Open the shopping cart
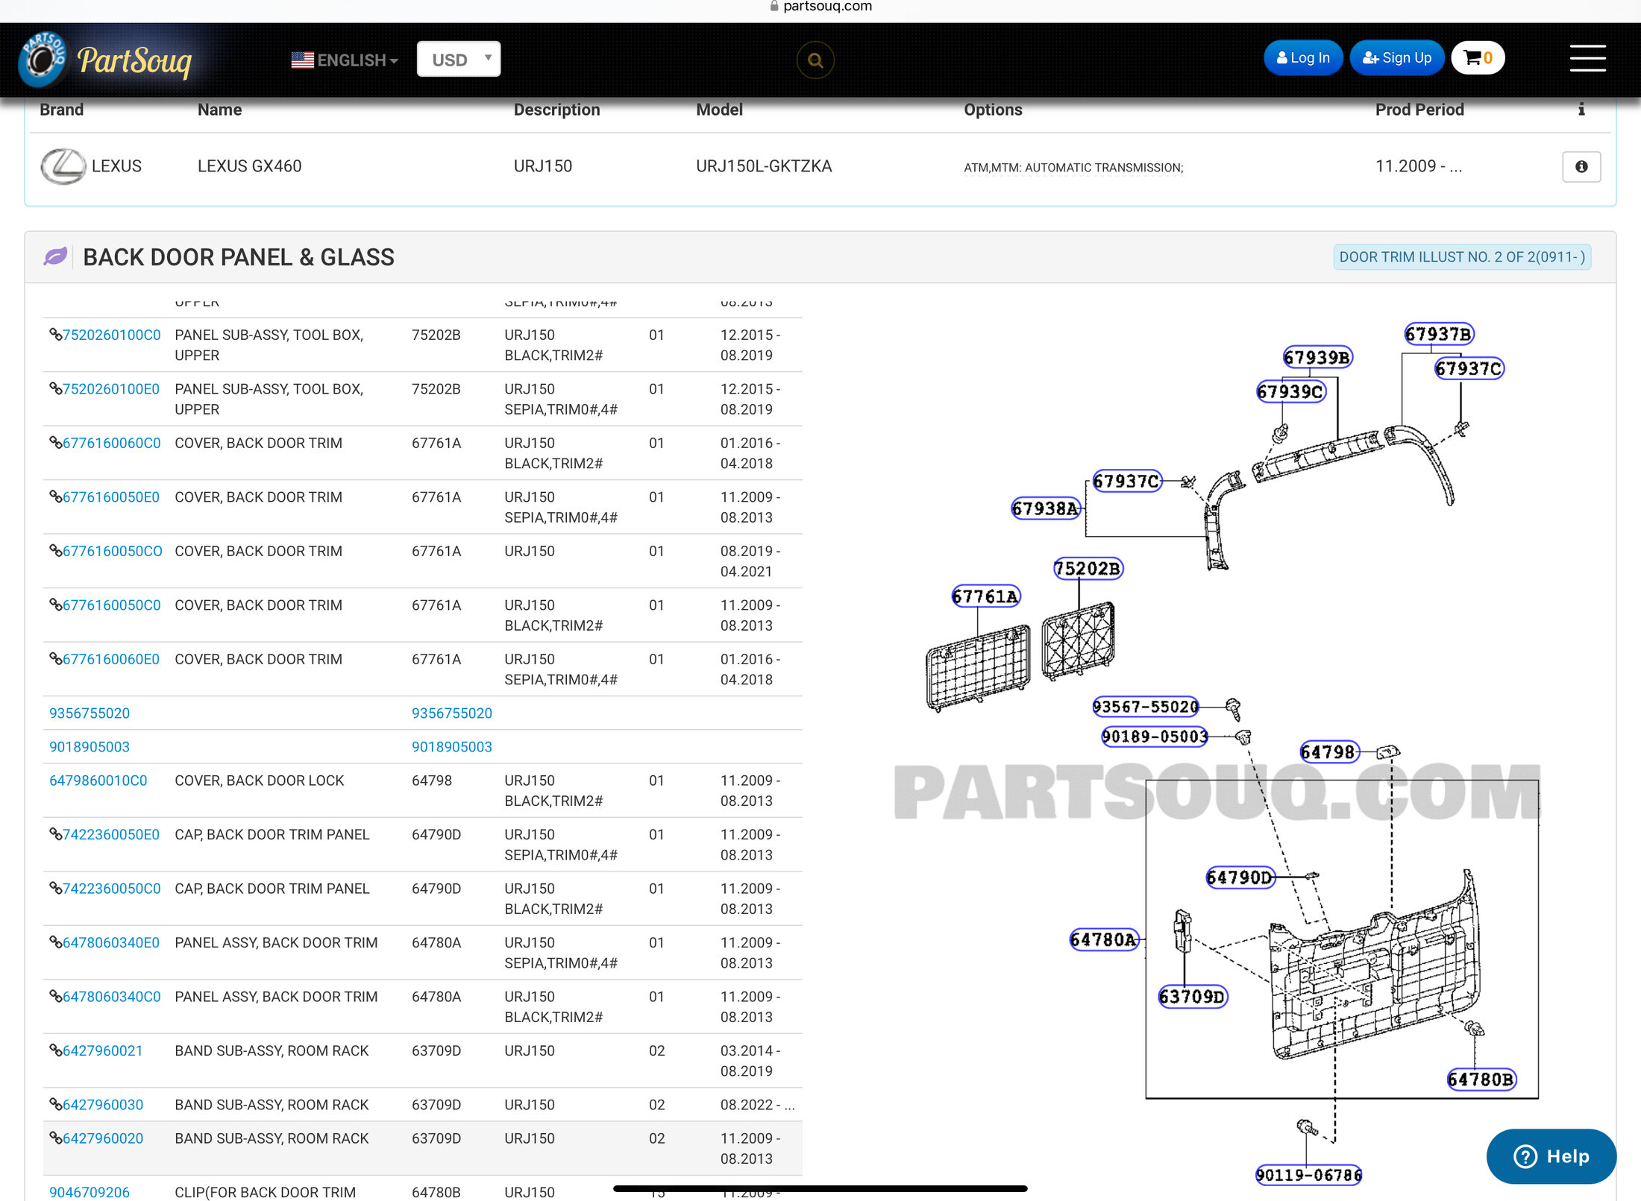Screen dimensions: 1641x1201 tap(1478, 57)
